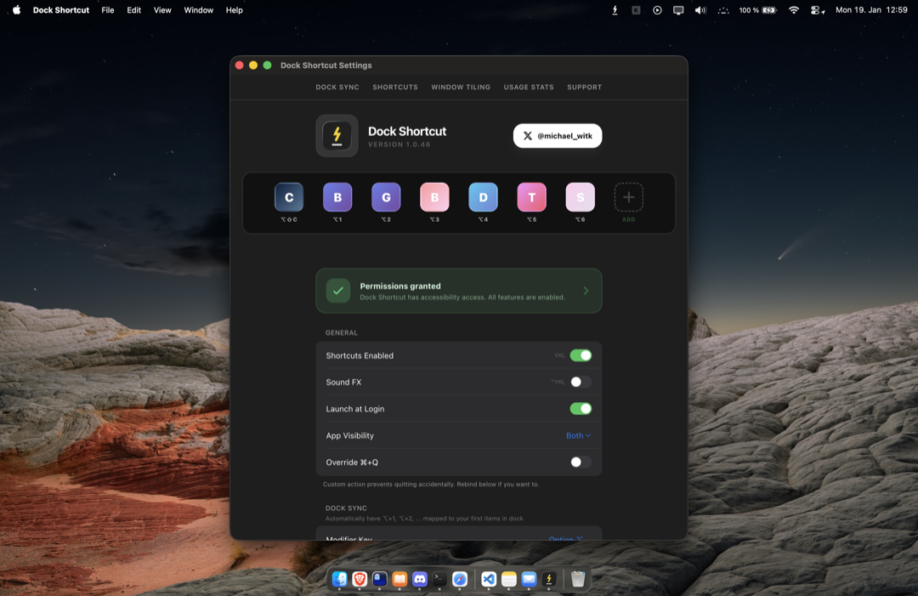Viewport: 918px width, 596px height.
Task: Click the Dock Shortcut lightning app icon
Action: pyautogui.click(x=337, y=135)
